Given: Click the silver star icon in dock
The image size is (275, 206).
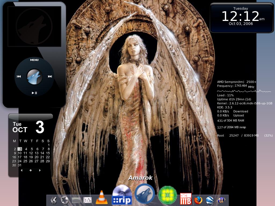Looking at the screenshot, I should pyautogui.click(x=64, y=200).
